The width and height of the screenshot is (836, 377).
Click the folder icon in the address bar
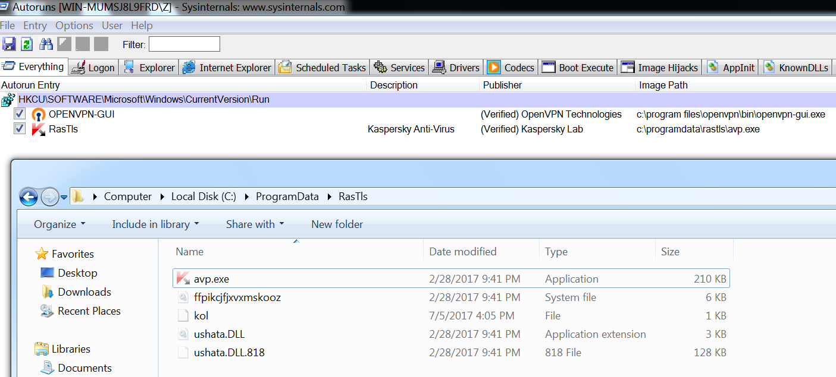(x=79, y=197)
